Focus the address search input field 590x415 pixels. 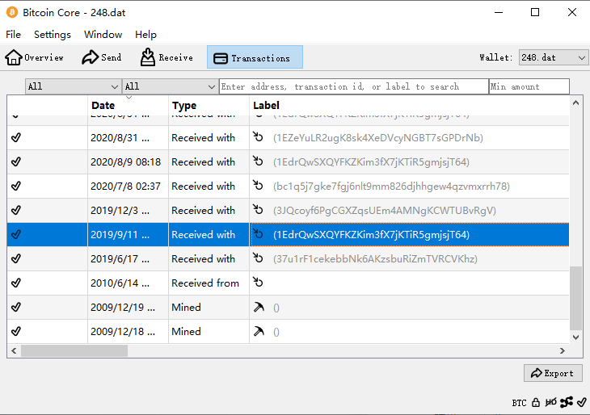353,86
